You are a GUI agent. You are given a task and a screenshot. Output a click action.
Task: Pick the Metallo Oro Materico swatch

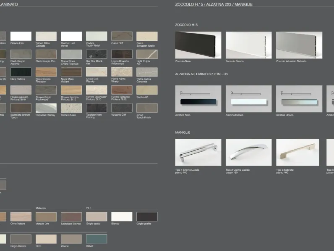pyautogui.click(x=46, y=217)
